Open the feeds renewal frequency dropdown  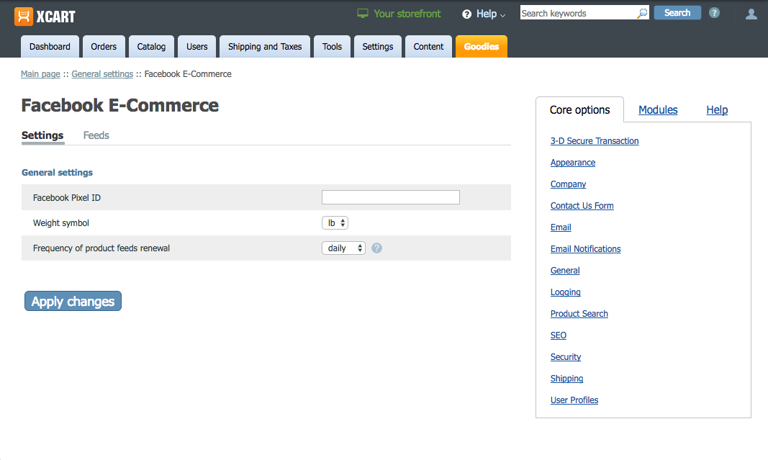coord(343,248)
